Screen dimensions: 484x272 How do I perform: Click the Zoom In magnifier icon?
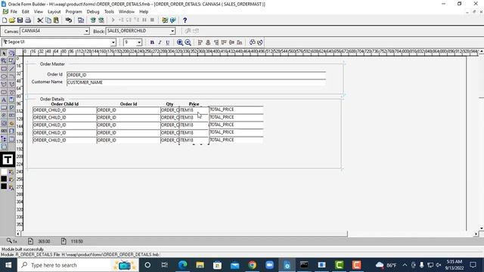(180, 42)
